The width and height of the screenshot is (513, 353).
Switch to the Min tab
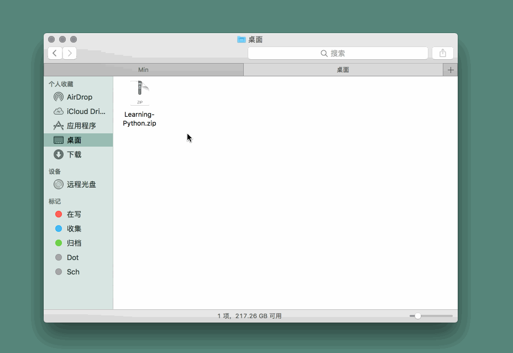(143, 70)
